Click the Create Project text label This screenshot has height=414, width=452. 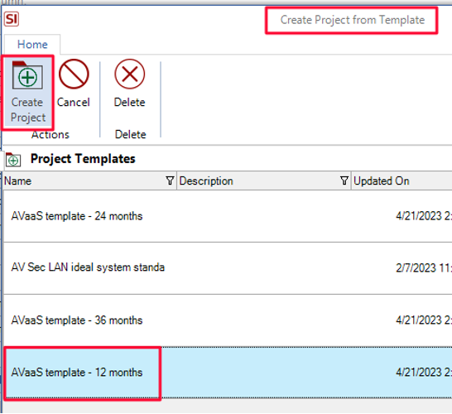pos(27,110)
